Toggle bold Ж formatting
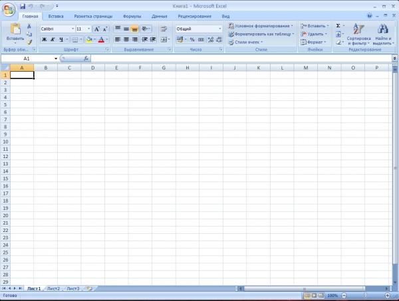 45,39
